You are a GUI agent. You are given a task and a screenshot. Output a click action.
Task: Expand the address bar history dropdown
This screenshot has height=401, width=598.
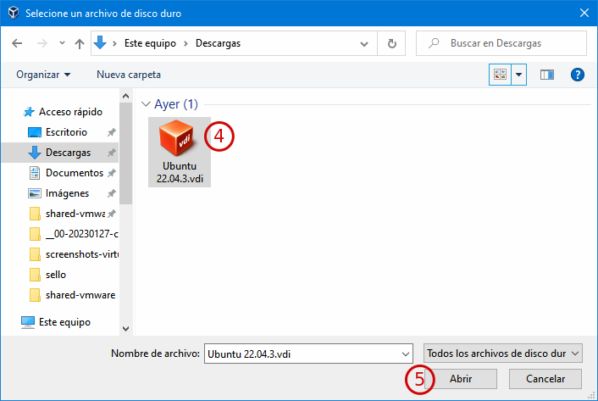(364, 44)
